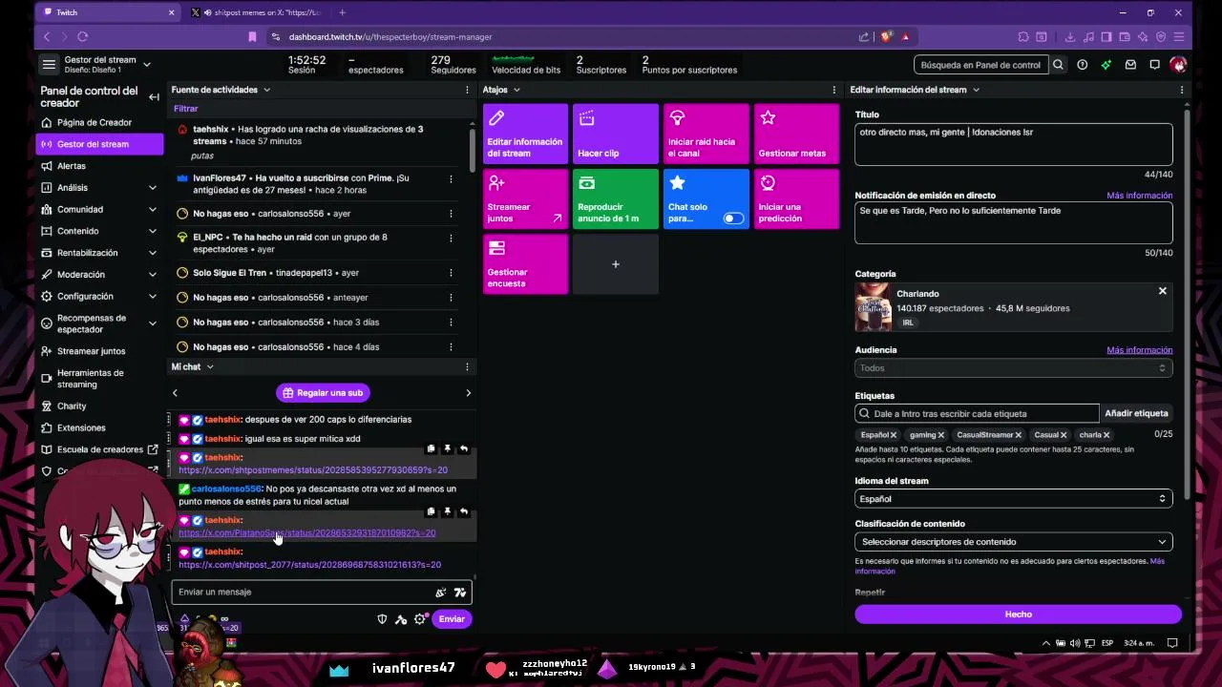Open Brave Shields icon in the address bar
Viewport: 1222px width, 687px height.
click(x=886, y=37)
